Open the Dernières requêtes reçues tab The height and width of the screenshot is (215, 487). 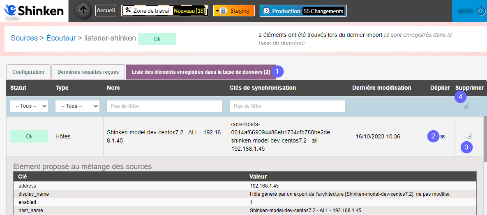[88, 72]
